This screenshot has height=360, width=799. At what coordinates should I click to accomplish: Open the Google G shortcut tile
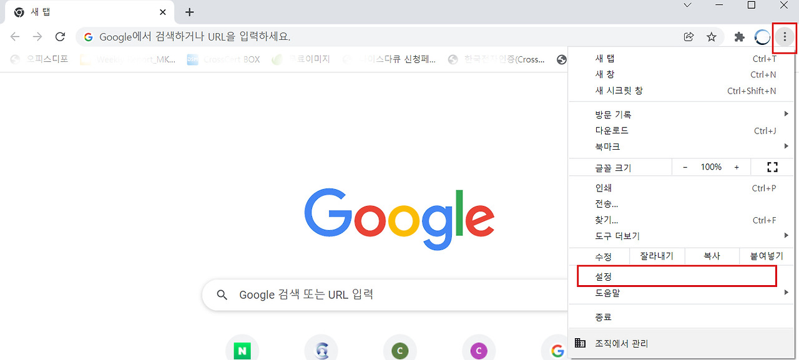[x=557, y=351]
